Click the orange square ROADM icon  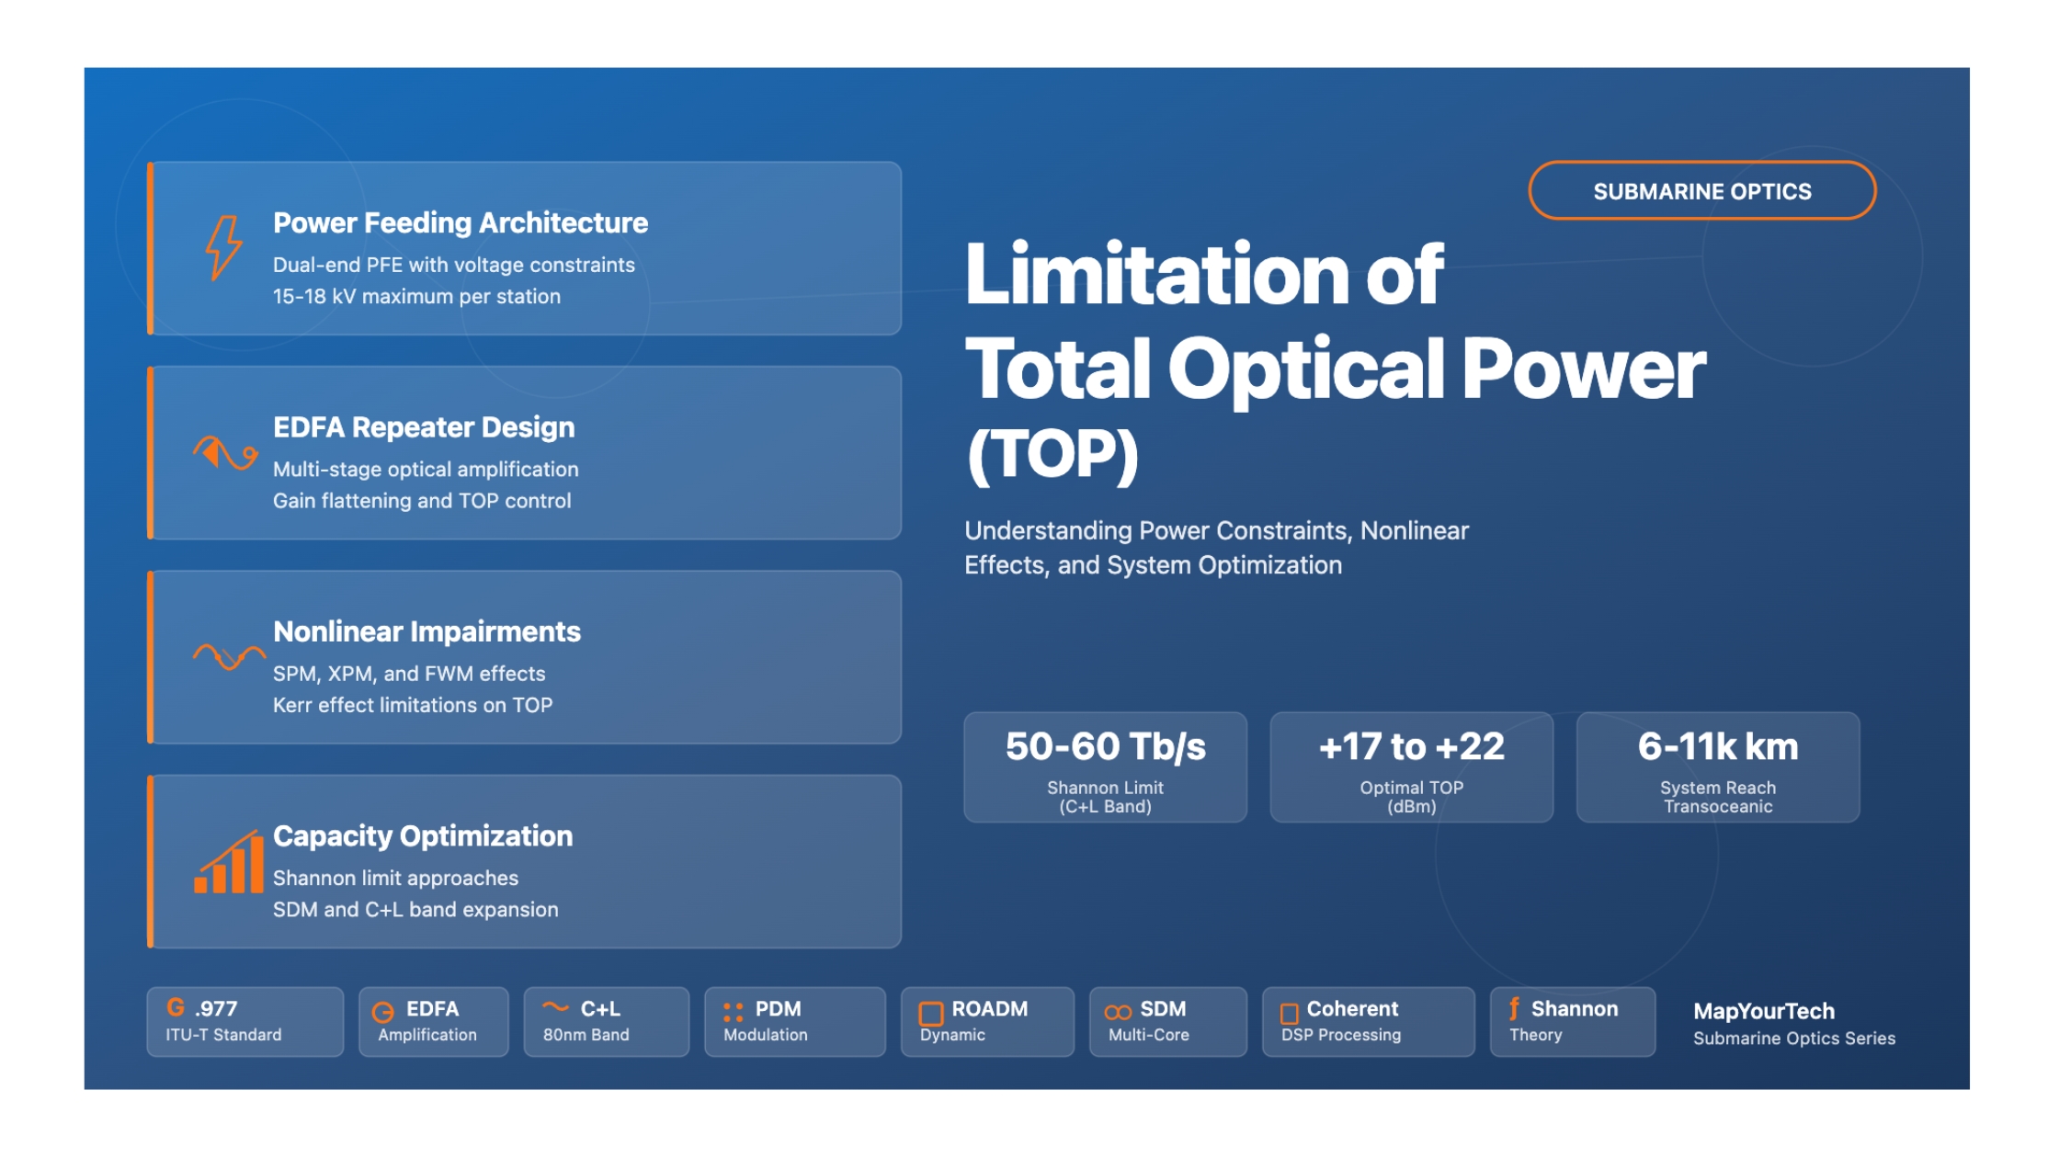931,1013
